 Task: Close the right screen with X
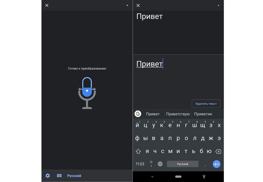[138, 5]
